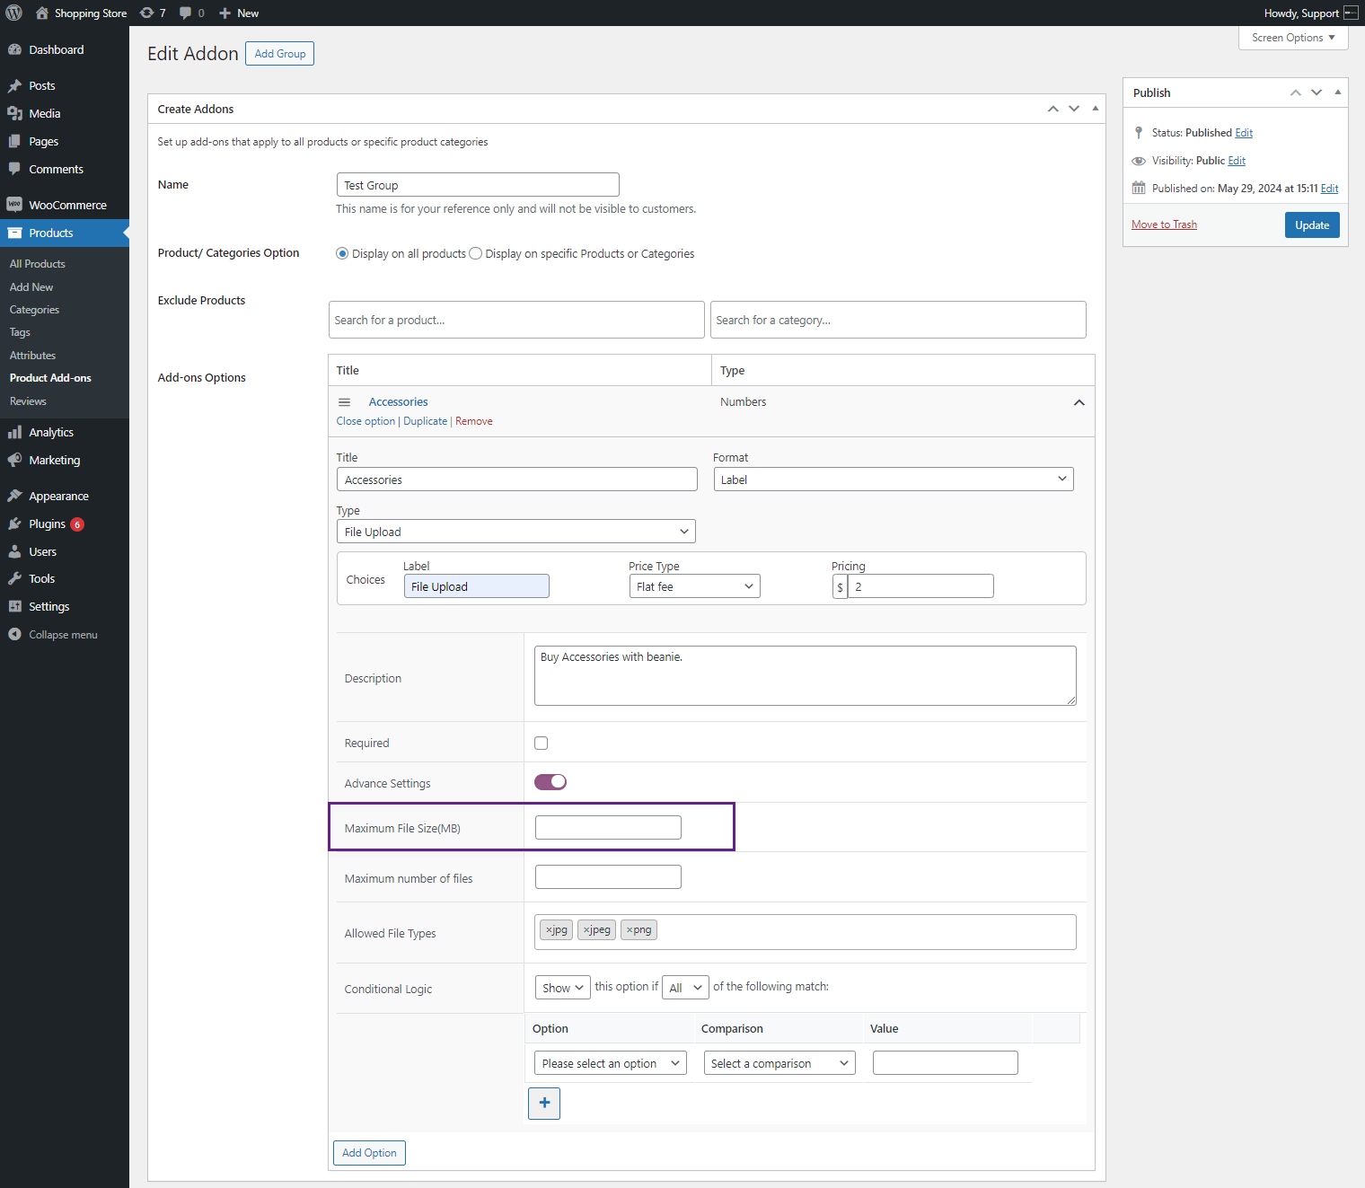Viewport: 1365px width, 1188px height.
Task: Click the Products archive icon
Action: (x=14, y=233)
